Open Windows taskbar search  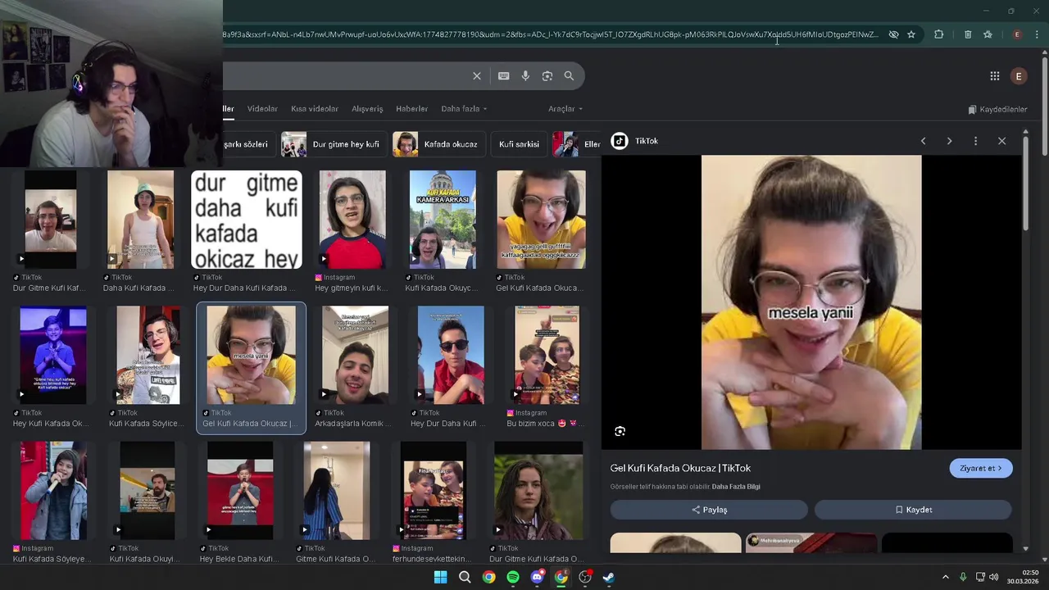pos(465,577)
